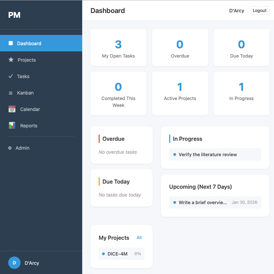Click the D'Arcy username in the header
Screen dimensions: 274x274
(237, 11)
